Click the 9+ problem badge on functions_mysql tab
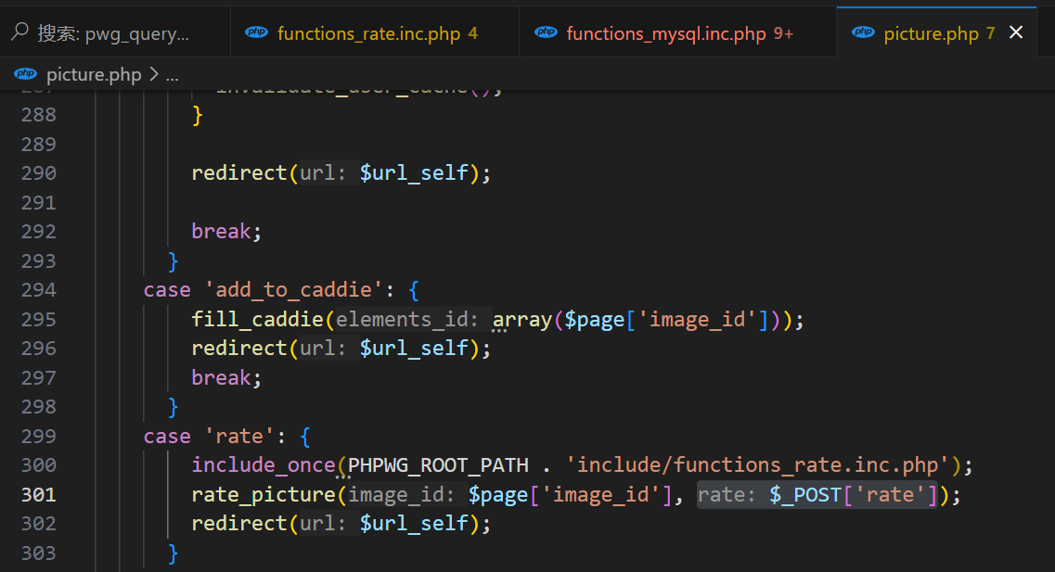1055x572 pixels. point(783,33)
